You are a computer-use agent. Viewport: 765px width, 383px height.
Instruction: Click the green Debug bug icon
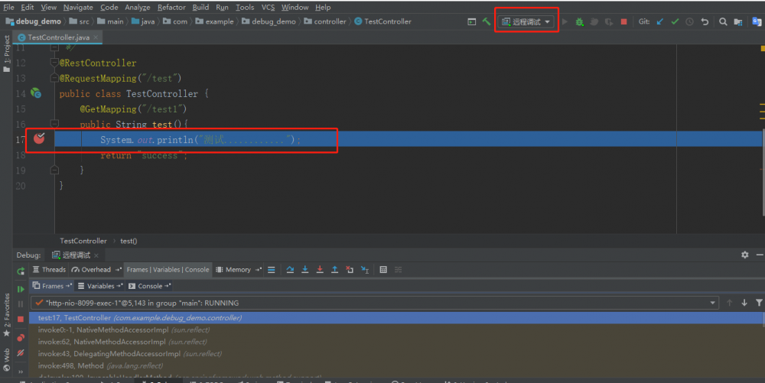click(579, 21)
